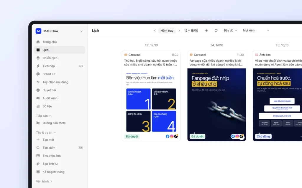Select the T2, 12/10 day header

click(x=151, y=45)
